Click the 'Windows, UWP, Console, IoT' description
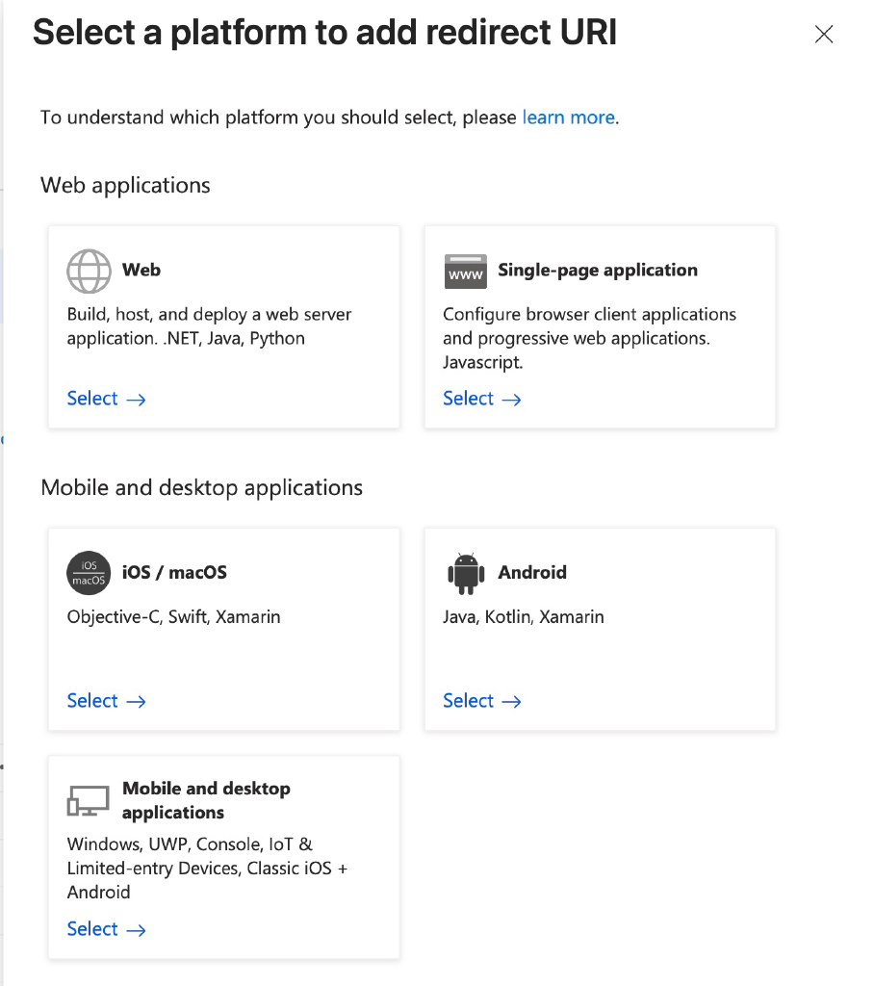Image resolution: width=874 pixels, height=986 pixels. pos(207,869)
